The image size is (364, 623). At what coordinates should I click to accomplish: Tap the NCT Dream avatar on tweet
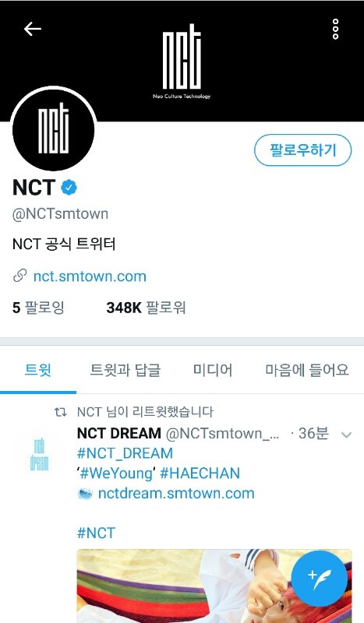point(39,455)
